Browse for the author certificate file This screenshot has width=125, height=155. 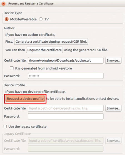click(113, 60)
